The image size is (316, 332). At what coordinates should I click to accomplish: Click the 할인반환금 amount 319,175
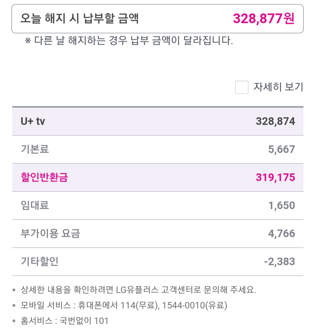(x=275, y=177)
